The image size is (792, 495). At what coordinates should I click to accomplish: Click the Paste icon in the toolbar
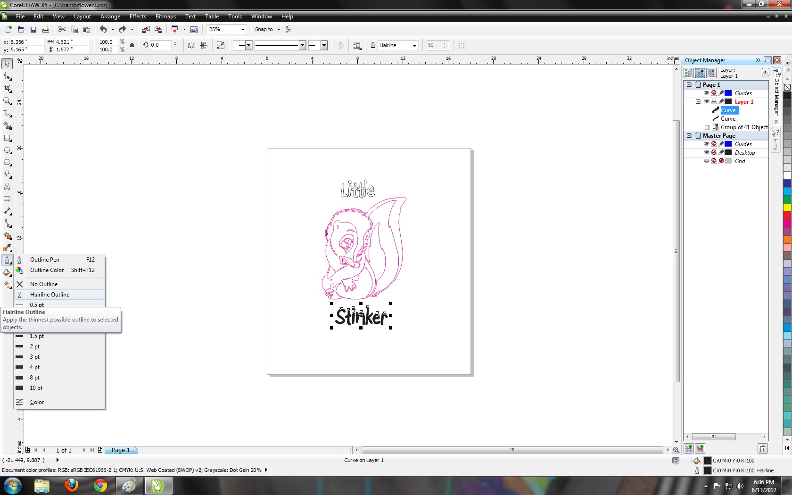click(x=86, y=29)
